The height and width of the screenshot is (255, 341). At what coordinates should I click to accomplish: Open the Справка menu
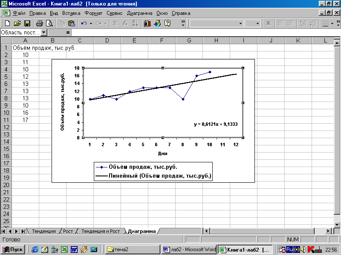[181, 13]
